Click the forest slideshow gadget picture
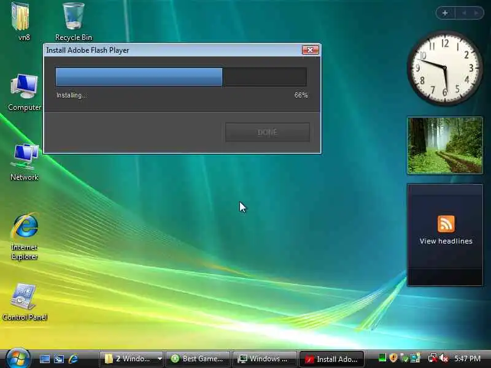 pyautogui.click(x=444, y=145)
